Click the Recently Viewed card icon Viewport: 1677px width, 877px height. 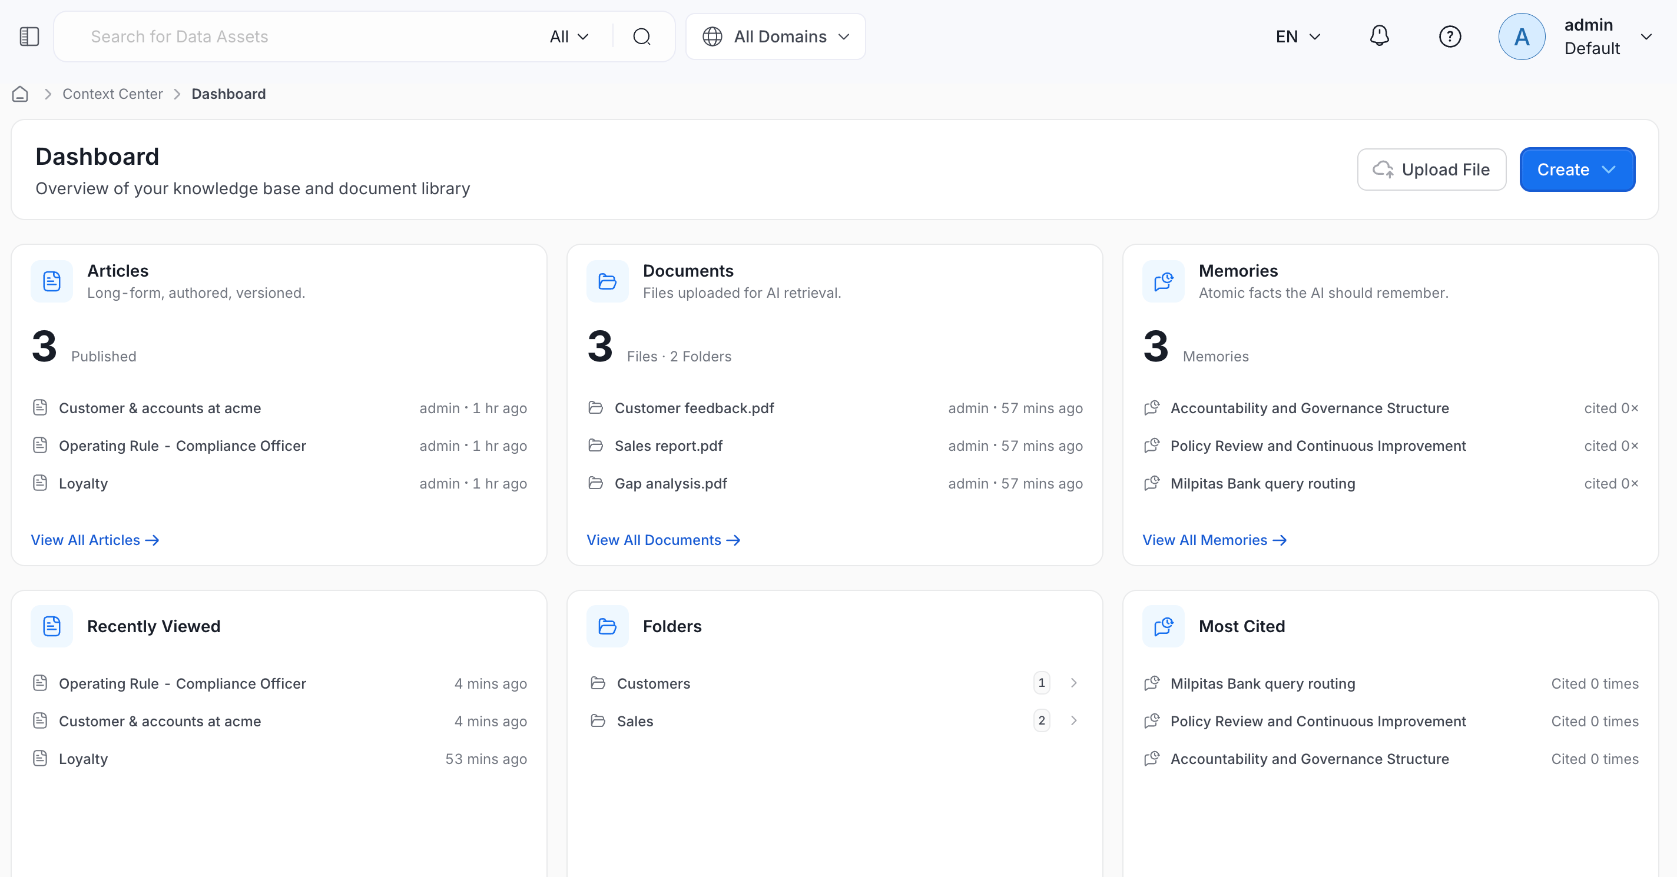click(52, 626)
